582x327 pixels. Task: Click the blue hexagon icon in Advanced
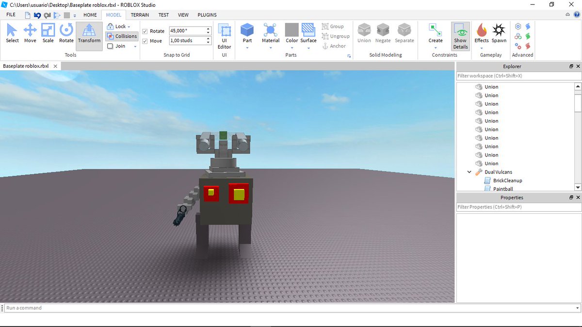[x=518, y=26]
